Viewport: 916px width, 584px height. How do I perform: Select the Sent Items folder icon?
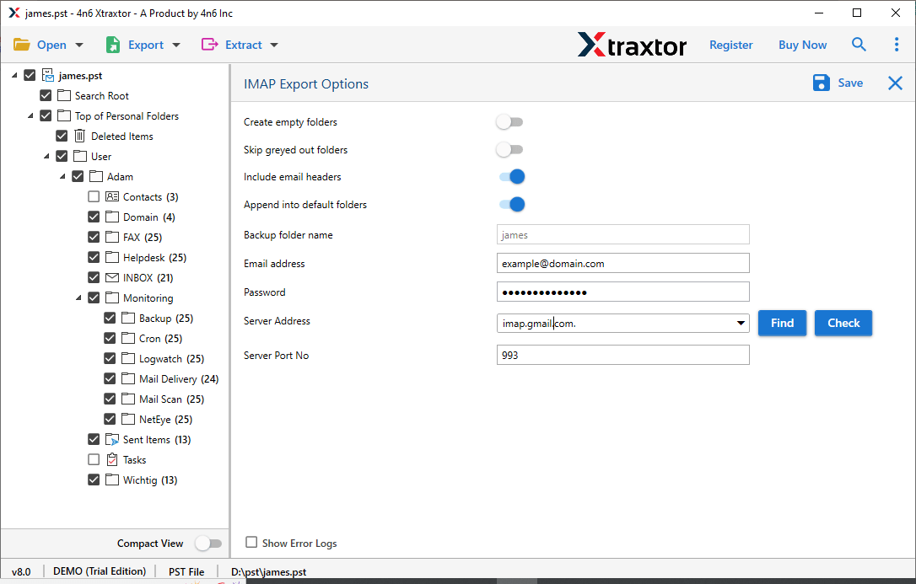pos(112,439)
